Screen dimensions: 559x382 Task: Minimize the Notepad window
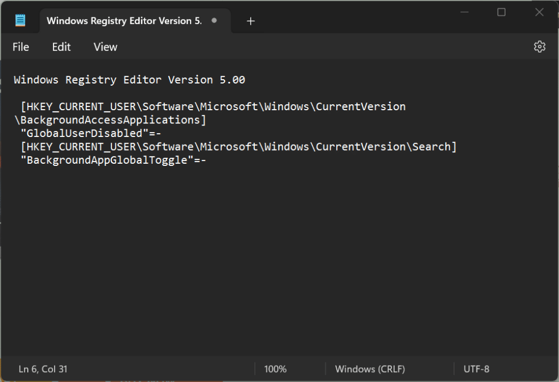[464, 12]
